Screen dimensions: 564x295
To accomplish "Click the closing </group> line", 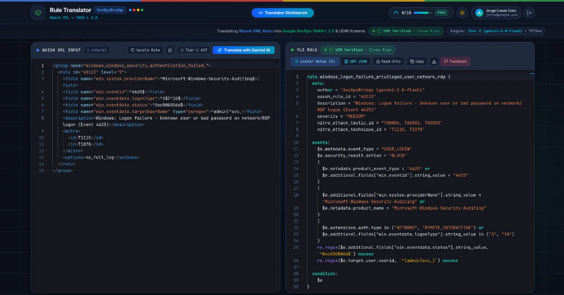I will pos(63,170).
